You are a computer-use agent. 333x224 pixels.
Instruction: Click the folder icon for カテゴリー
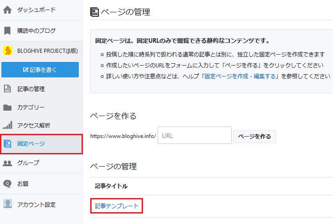(7, 107)
